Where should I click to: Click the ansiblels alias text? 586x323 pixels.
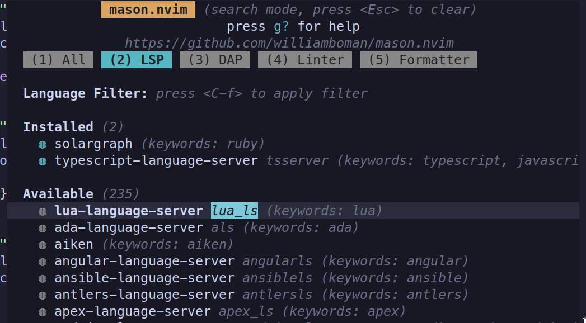tap(277, 278)
